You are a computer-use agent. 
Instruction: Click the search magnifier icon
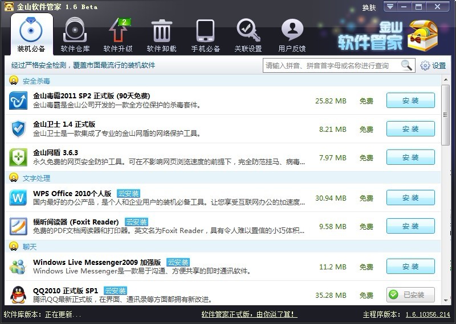406,65
